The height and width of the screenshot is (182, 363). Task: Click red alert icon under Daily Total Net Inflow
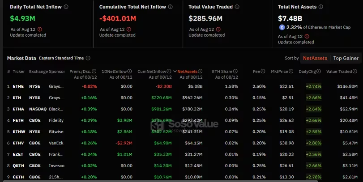[40, 30]
